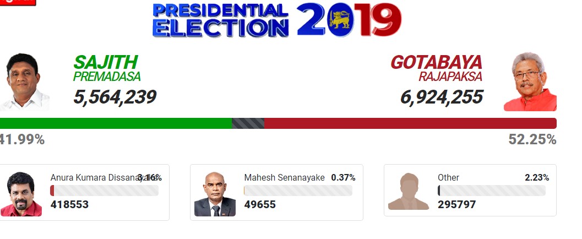The image size is (582, 239).
Task: Click Mahesh Senanayake's photo
Action: (x=215, y=194)
